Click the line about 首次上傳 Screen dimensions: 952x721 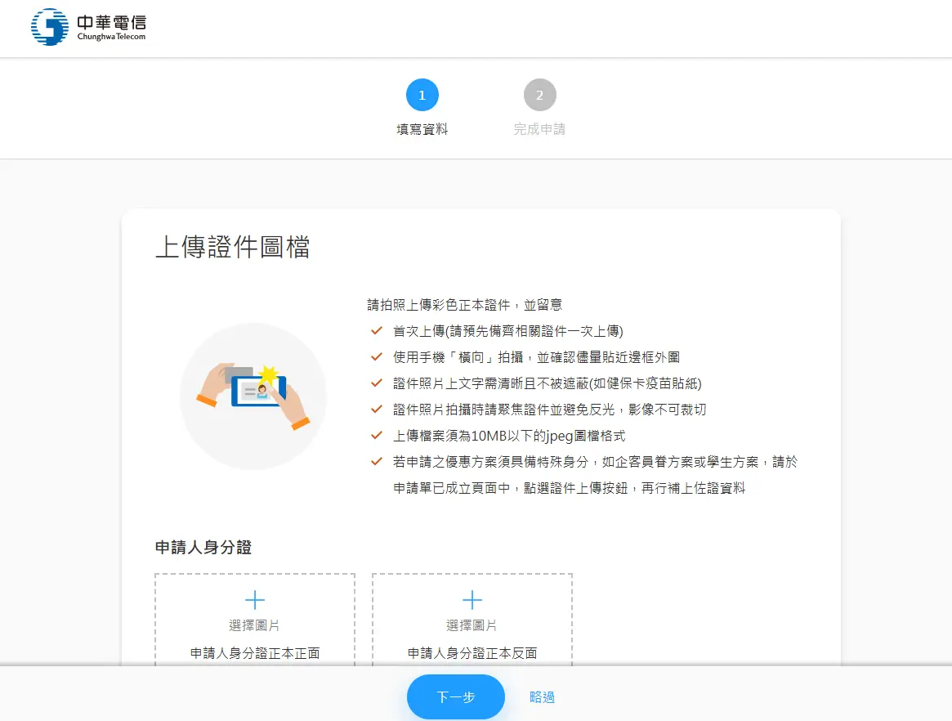coord(508,331)
